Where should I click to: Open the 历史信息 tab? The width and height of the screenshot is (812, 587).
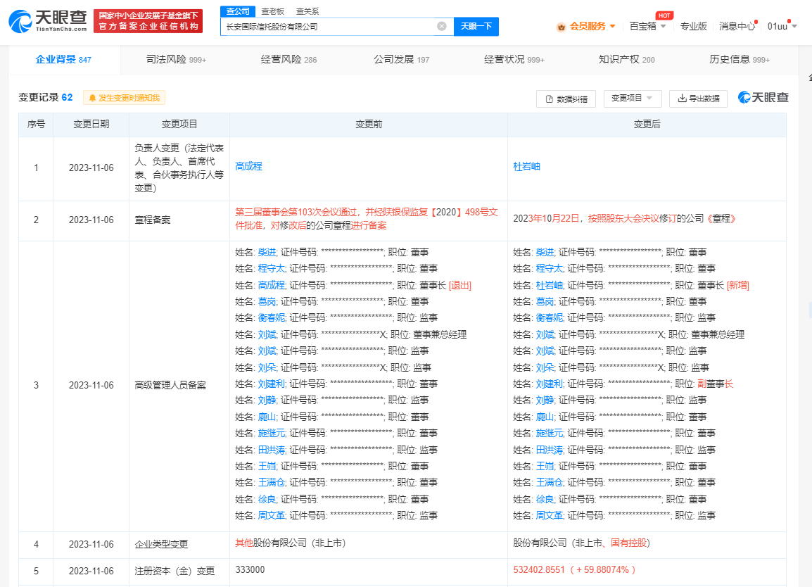732,61
